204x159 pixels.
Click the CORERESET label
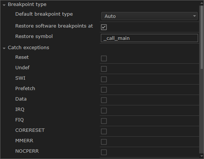coord(30,130)
